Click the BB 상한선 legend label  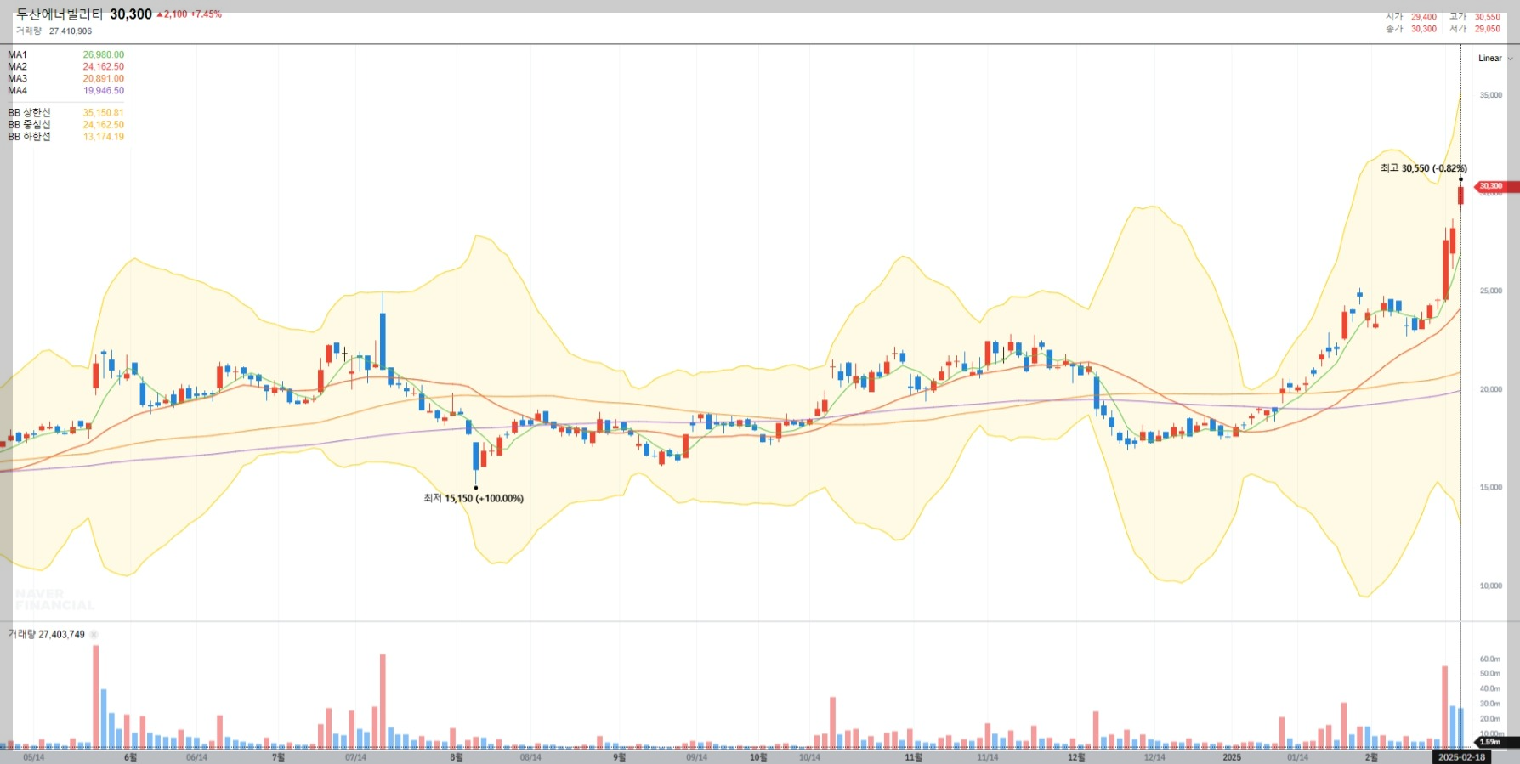pos(30,113)
